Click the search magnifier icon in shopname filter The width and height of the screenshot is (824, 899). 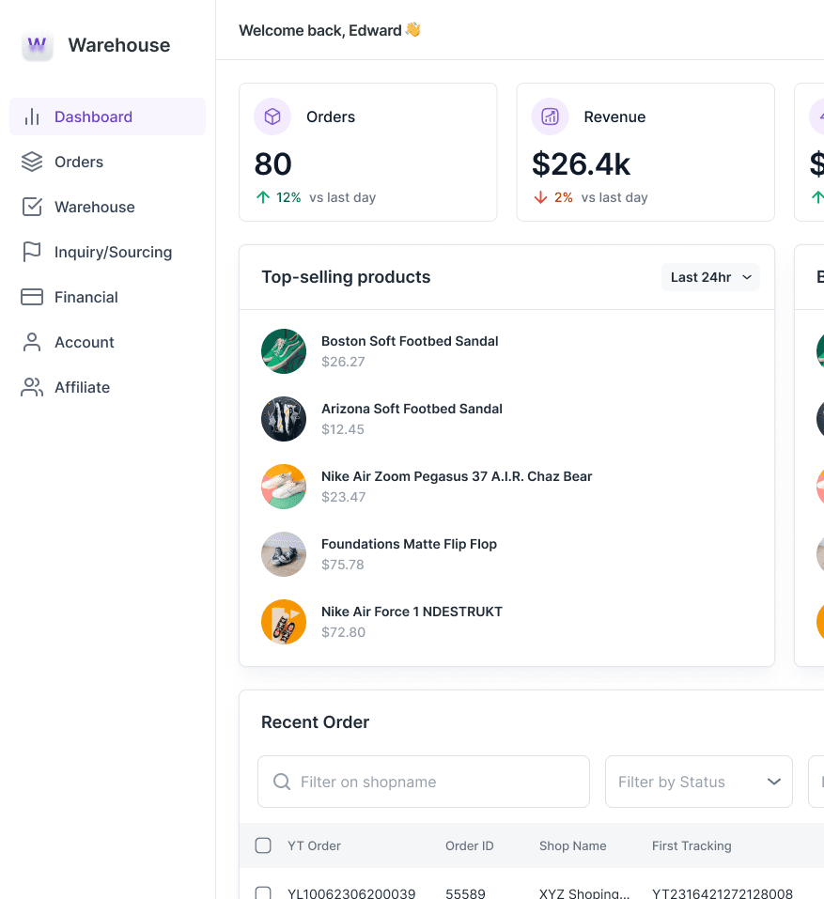pos(282,782)
